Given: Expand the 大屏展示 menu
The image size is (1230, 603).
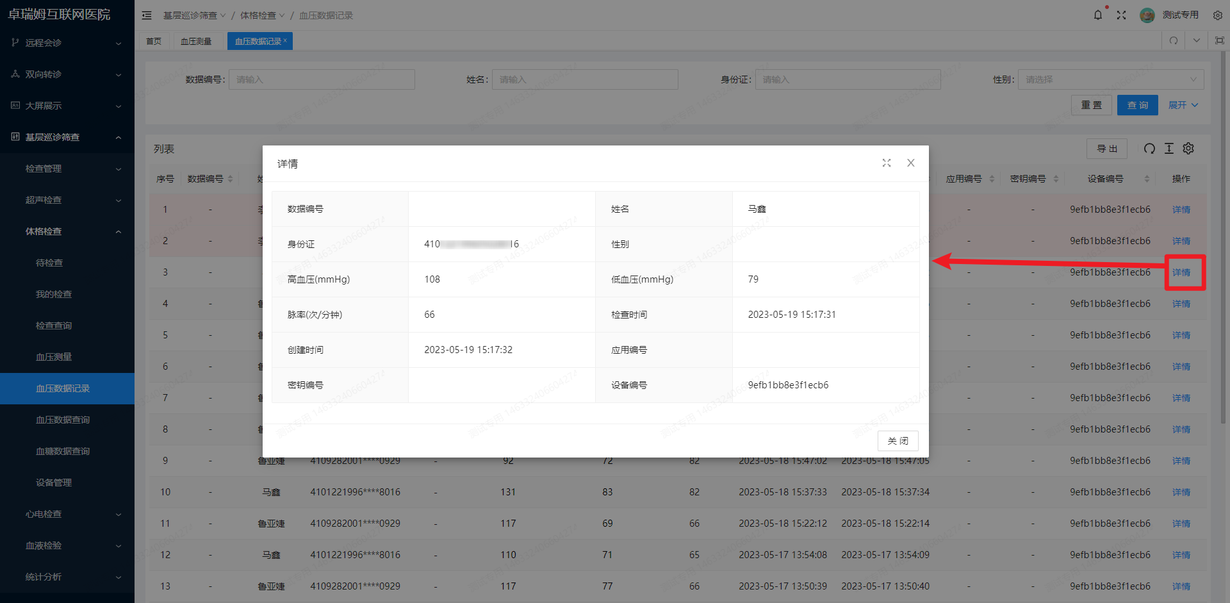Looking at the screenshot, I should click(x=67, y=106).
